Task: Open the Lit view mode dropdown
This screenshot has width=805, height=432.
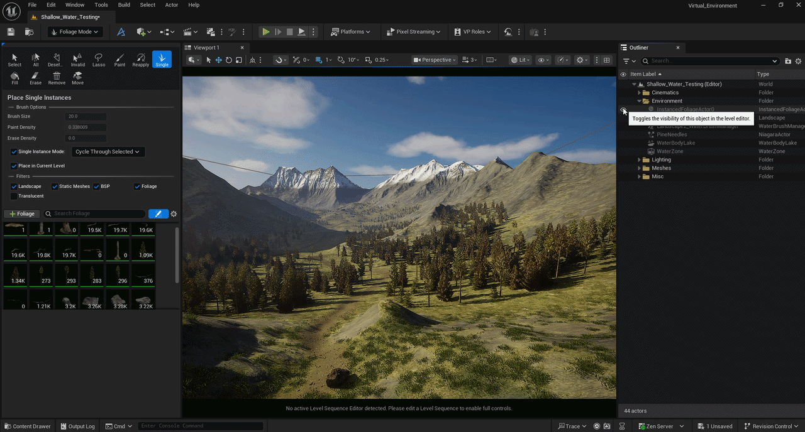Action: pyautogui.click(x=519, y=60)
